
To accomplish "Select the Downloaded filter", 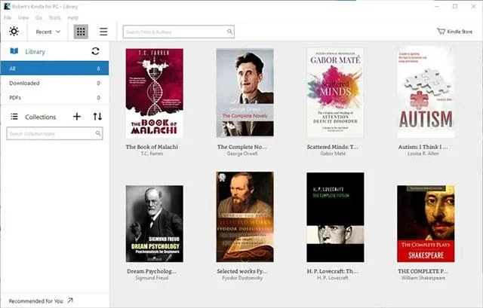I will pos(54,83).
